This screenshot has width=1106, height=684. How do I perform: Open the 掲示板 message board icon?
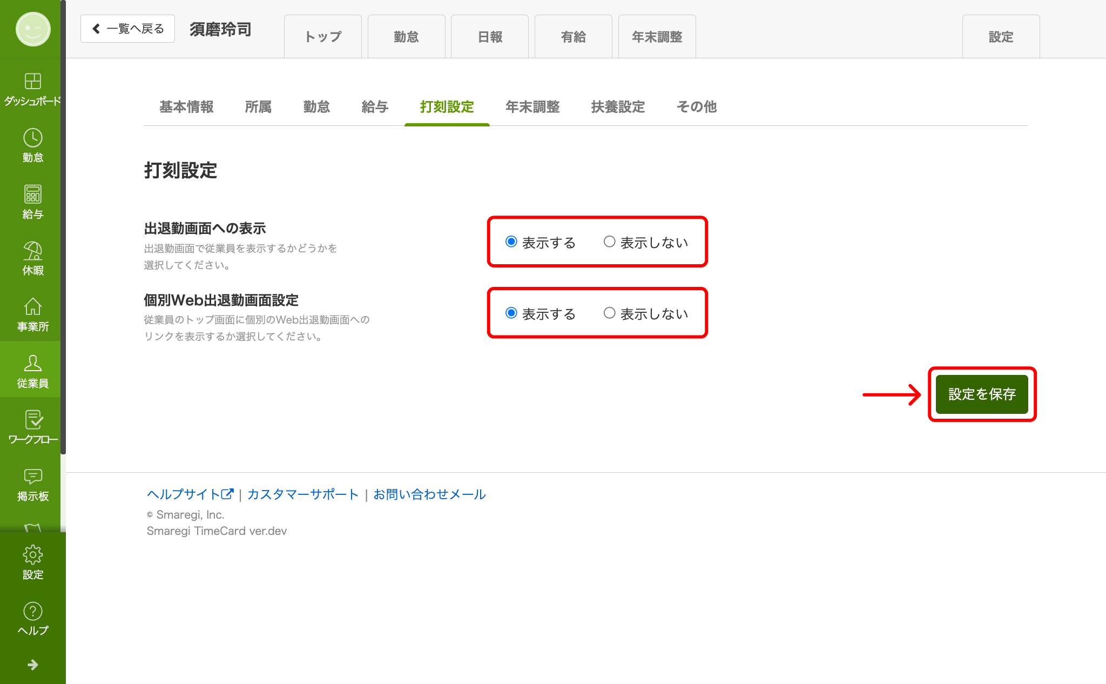coord(32,476)
